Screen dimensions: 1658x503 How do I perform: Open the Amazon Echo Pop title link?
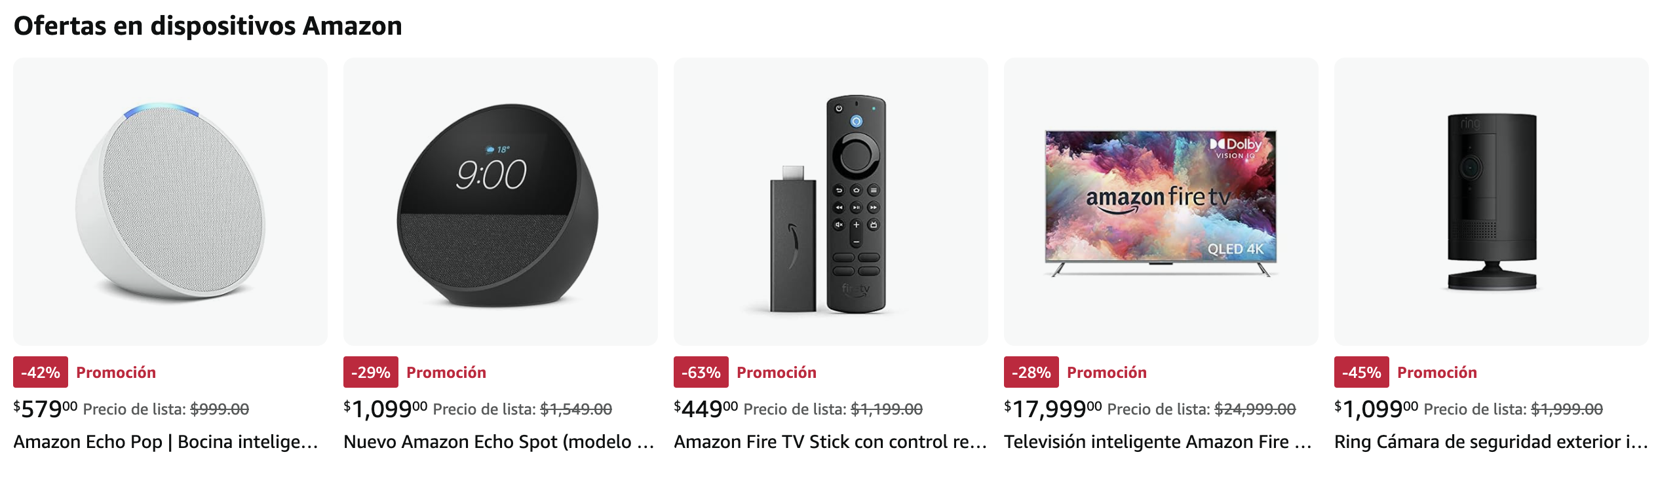pos(166,442)
